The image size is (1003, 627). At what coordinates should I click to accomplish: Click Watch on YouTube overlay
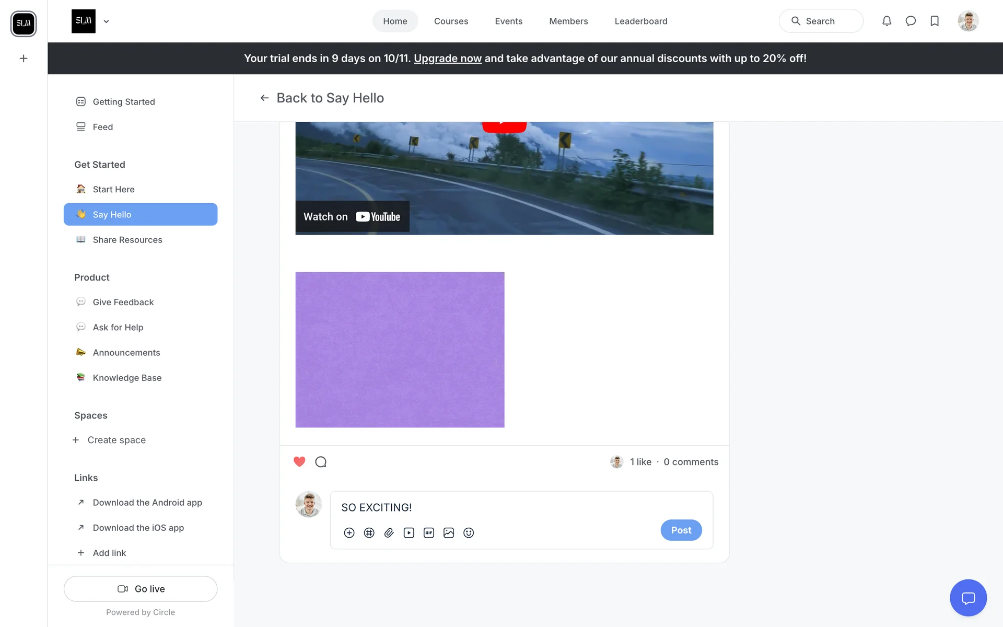[352, 216]
